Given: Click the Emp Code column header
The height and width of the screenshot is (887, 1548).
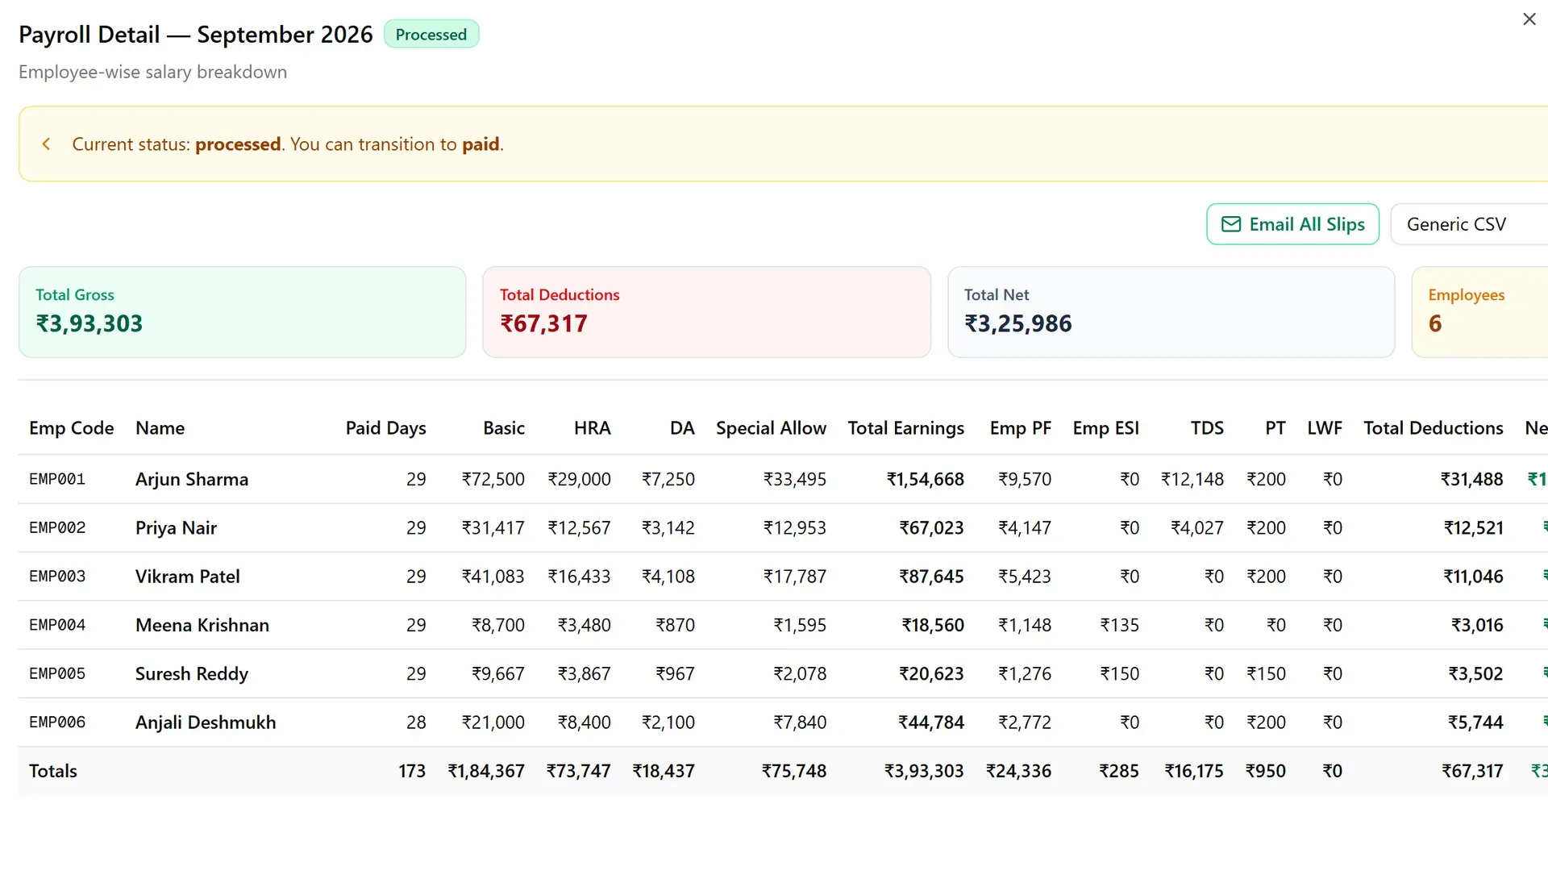Looking at the screenshot, I should click(x=71, y=428).
